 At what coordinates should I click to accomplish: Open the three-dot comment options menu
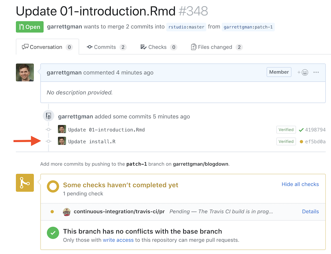(316, 72)
